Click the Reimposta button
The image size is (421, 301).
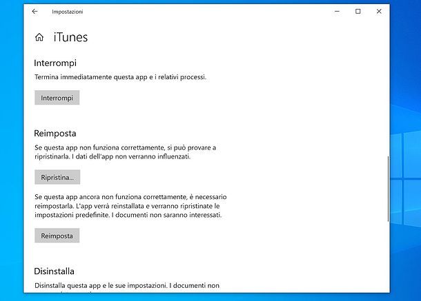coord(57,236)
